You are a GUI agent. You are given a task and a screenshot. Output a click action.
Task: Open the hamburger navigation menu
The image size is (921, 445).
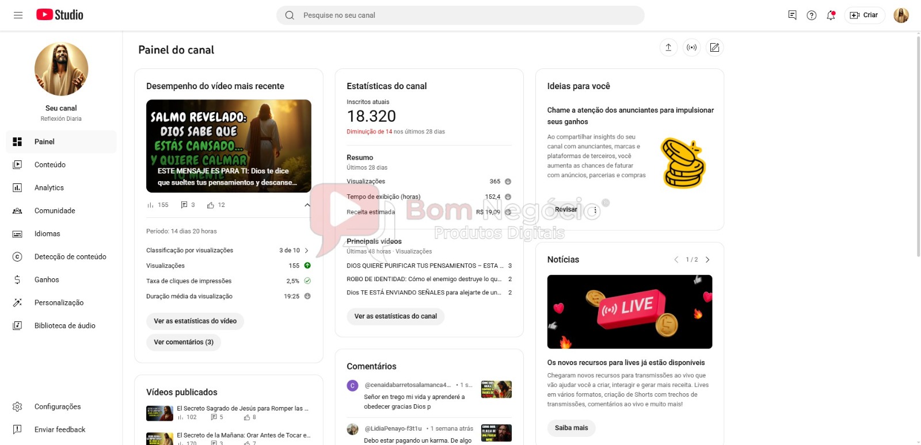click(x=18, y=15)
